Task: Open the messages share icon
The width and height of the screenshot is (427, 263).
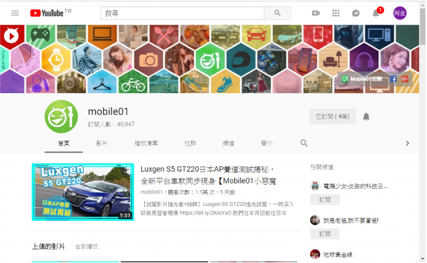Action: [x=356, y=13]
